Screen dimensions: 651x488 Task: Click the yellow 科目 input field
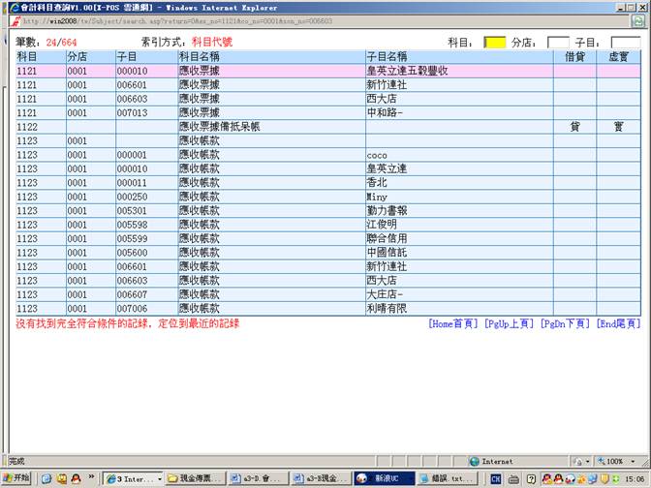(x=494, y=43)
